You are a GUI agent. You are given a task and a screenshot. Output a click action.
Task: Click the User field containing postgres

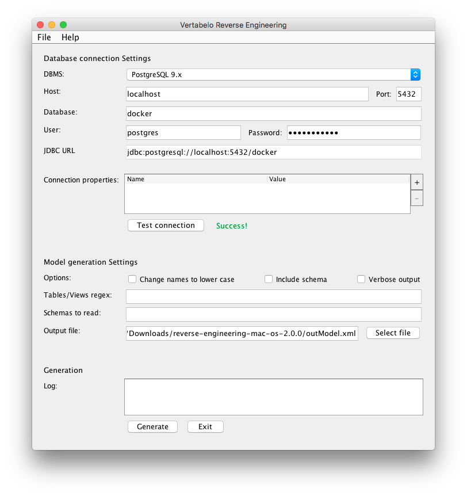point(183,133)
